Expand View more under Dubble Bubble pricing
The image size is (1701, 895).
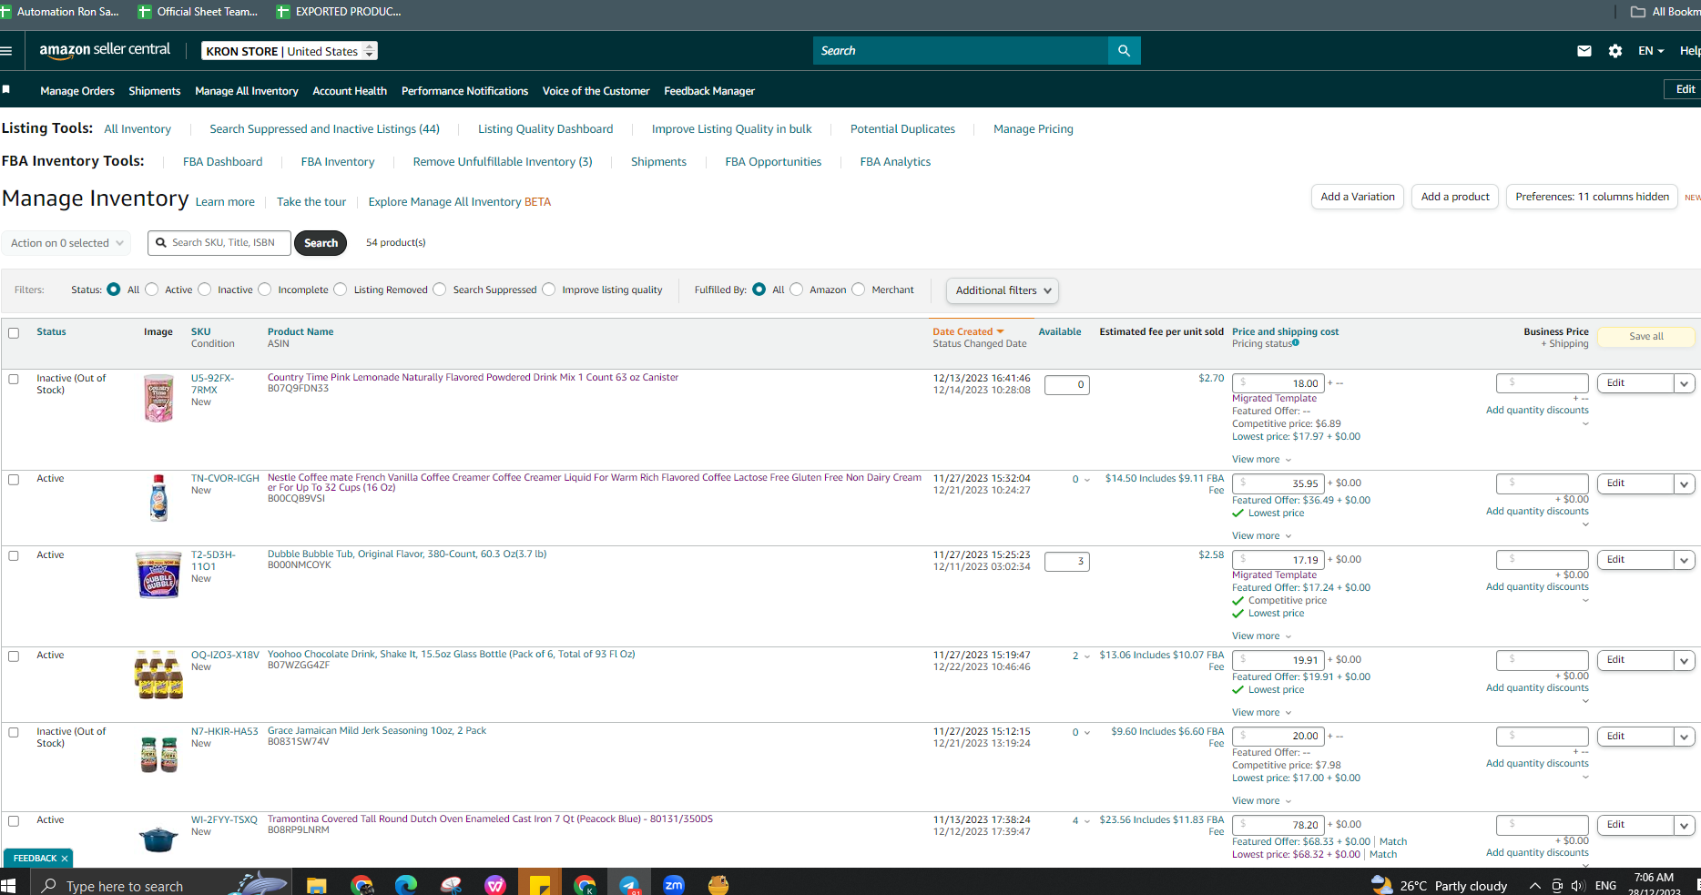tap(1262, 636)
